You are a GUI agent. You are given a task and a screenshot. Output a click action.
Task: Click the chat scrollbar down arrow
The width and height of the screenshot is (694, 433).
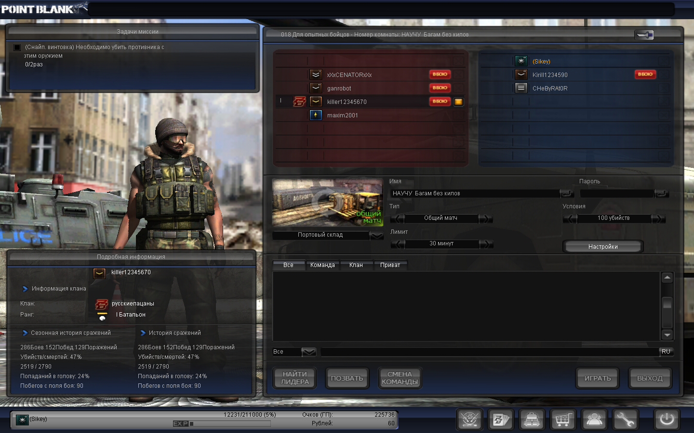click(x=667, y=335)
